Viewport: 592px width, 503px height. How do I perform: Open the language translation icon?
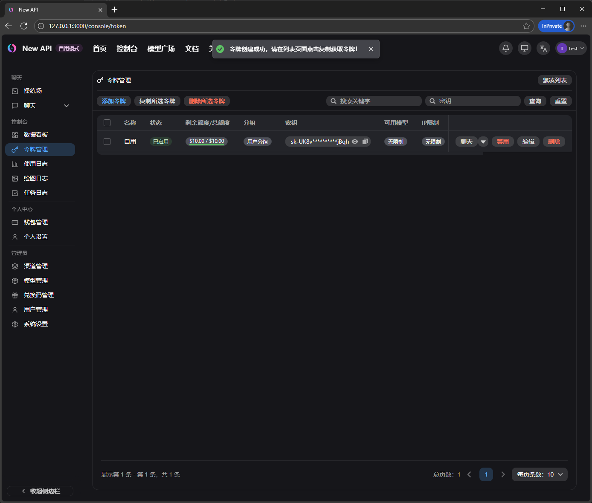543,48
